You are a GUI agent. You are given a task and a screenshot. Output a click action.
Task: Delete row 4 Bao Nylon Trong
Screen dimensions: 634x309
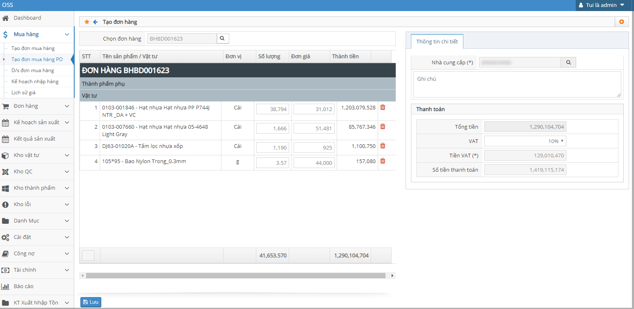tap(383, 161)
